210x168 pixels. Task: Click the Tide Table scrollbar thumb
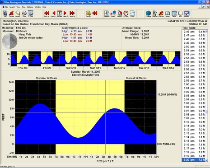[x=206, y=112]
